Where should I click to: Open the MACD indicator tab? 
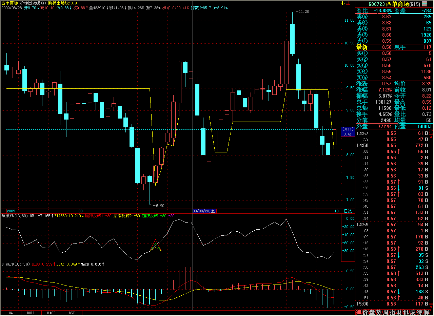(51, 313)
